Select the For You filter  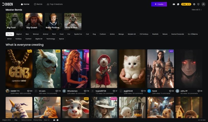pos(10,34)
